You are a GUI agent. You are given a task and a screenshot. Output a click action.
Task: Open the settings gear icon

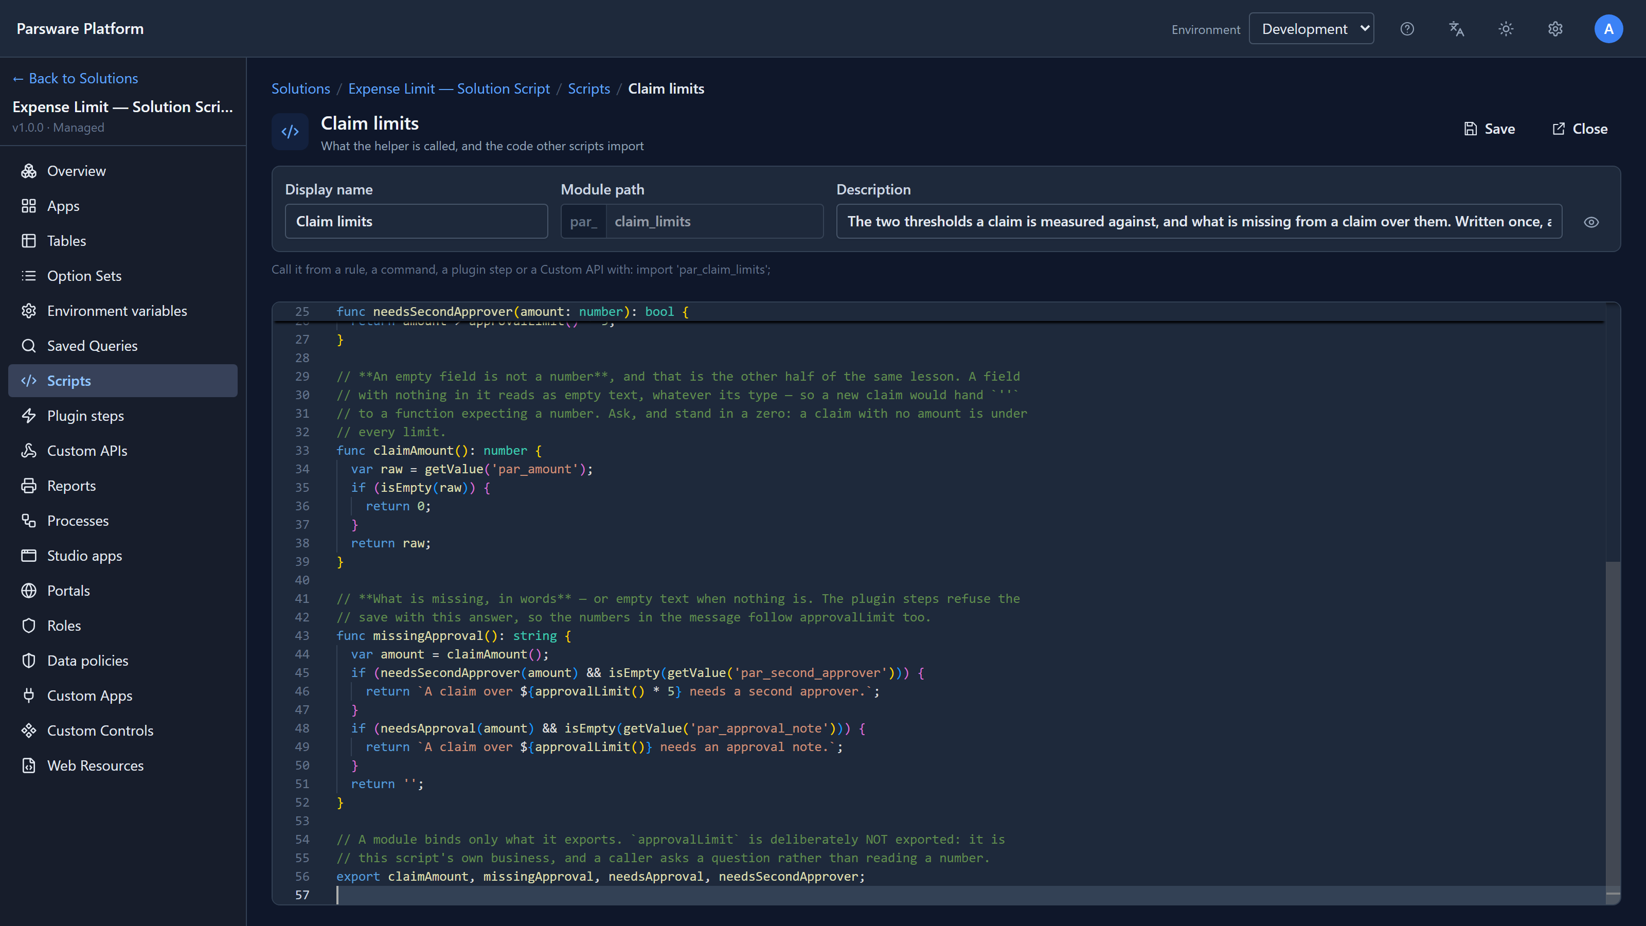click(x=1555, y=29)
